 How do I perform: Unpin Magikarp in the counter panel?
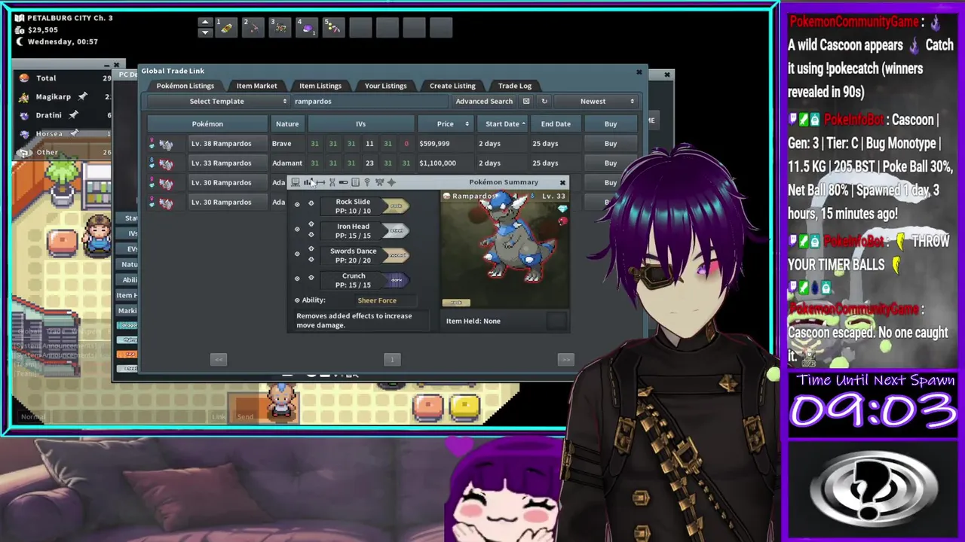click(82, 96)
